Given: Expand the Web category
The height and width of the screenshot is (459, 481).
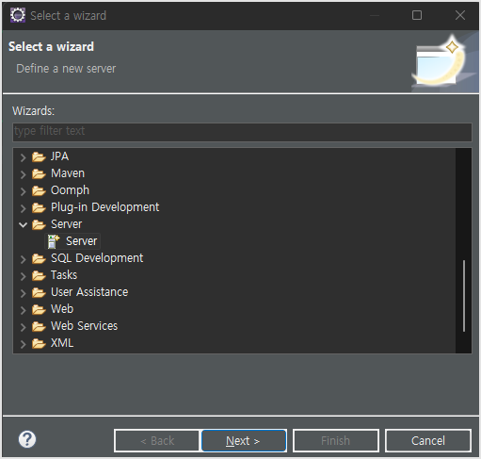Looking at the screenshot, I should [23, 310].
